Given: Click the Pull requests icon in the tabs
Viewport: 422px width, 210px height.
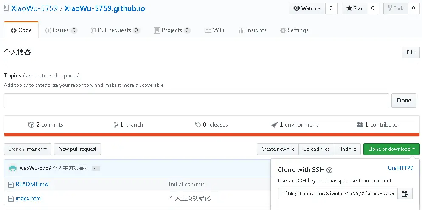Looking at the screenshot, I should 93,30.
